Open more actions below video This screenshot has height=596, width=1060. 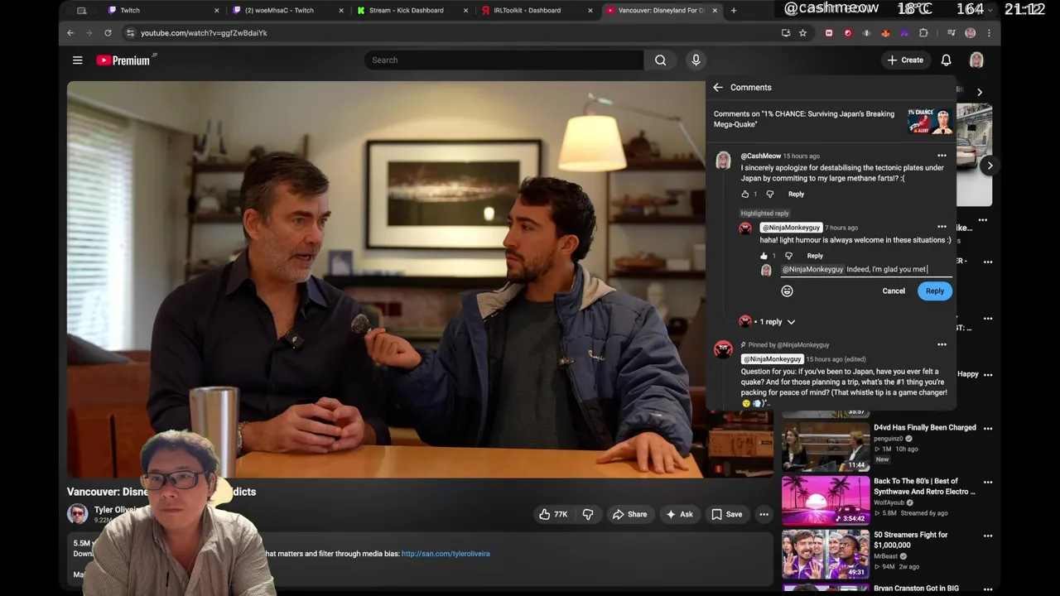tap(764, 514)
